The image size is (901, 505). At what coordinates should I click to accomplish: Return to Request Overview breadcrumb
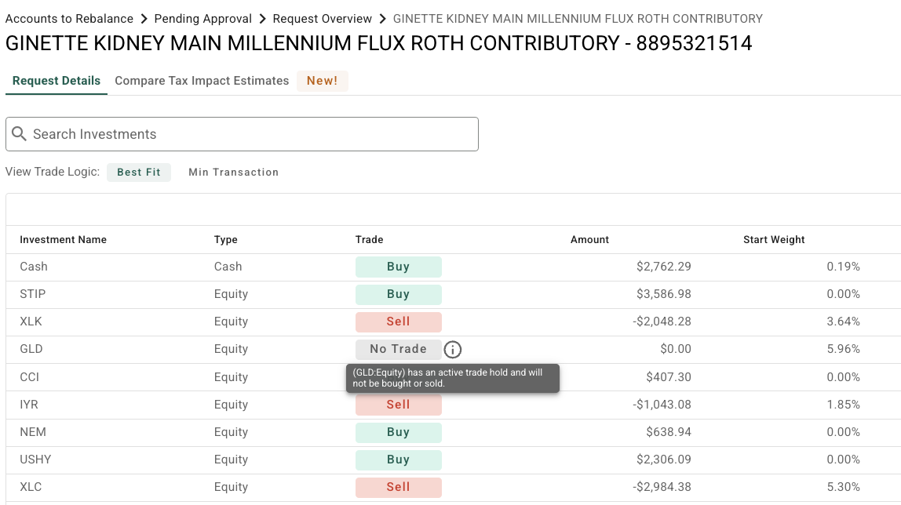pos(323,19)
